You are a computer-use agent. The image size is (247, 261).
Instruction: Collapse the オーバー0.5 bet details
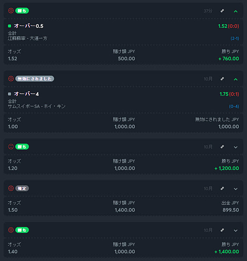coord(235,11)
